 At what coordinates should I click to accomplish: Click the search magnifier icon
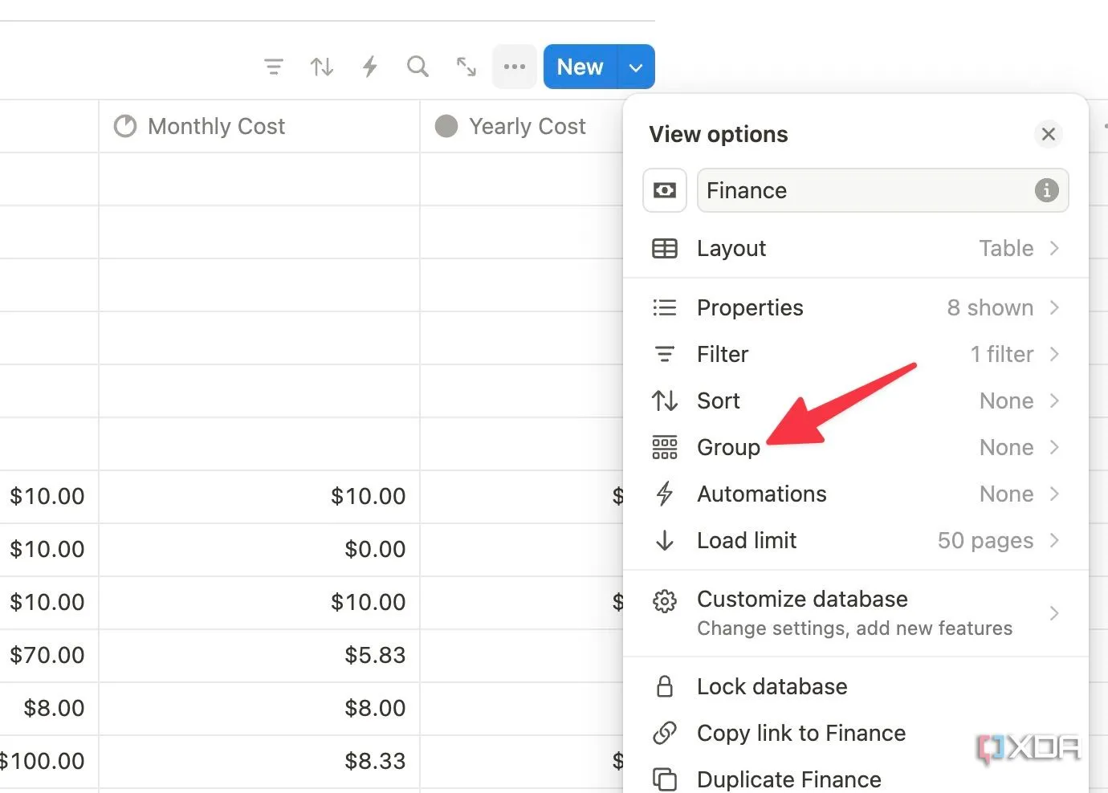click(418, 67)
